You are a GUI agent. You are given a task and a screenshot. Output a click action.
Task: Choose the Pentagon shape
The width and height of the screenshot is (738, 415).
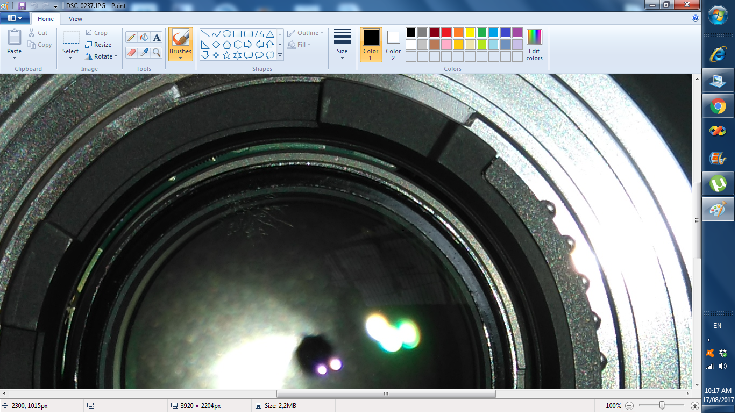[x=226, y=44]
